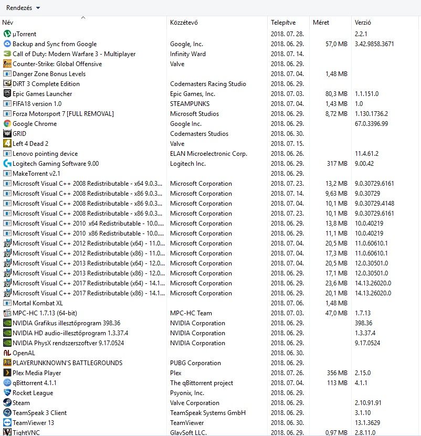Click publisher STEAMPUNKS
Viewport: 421px width, 436px height.
pyautogui.click(x=190, y=104)
